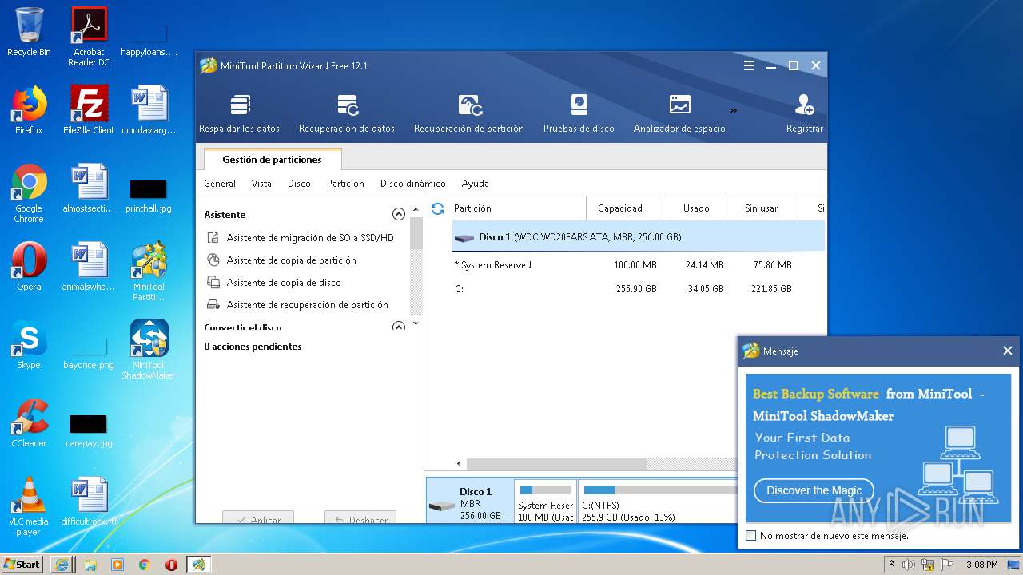Select Disco 1 row in partition list

tap(638, 237)
